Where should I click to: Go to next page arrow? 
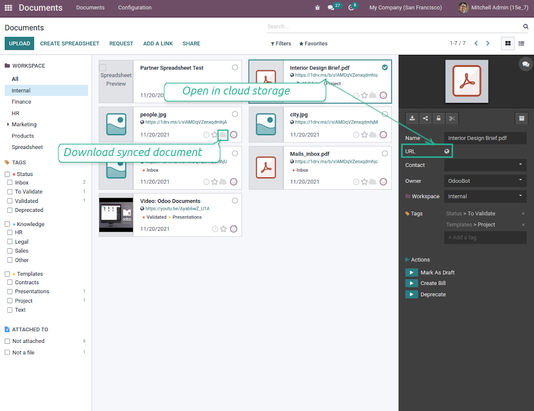[x=488, y=44]
